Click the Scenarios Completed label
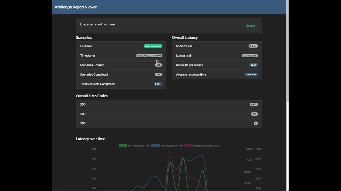The image size is (341, 191). pyautogui.click(x=94, y=75)
